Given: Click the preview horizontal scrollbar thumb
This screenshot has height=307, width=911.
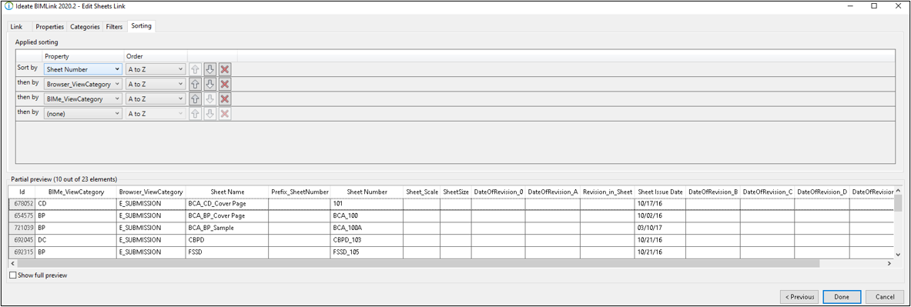Looking at the screenshot, I should point(418,263).
